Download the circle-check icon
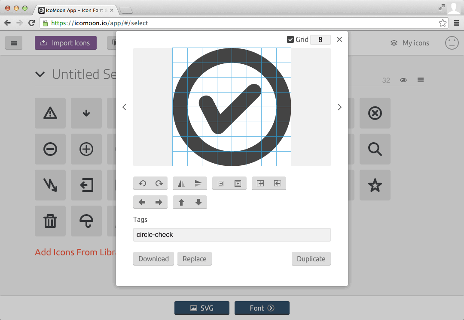Image resolution: width=464 pixels, height=320 pixels. (x=153, y=258)
